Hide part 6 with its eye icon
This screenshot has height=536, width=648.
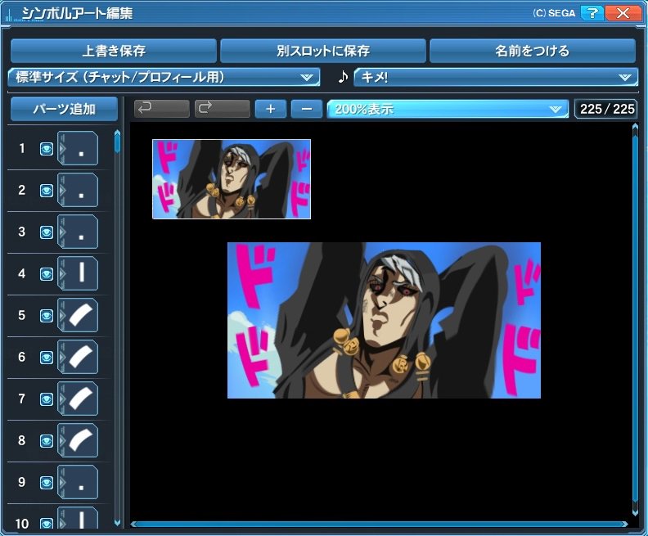47,358
